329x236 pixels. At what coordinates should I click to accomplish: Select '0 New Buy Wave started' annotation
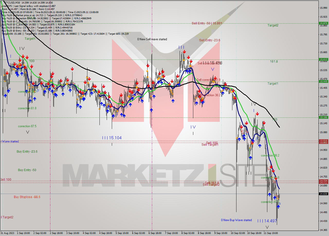click(236, 220)
